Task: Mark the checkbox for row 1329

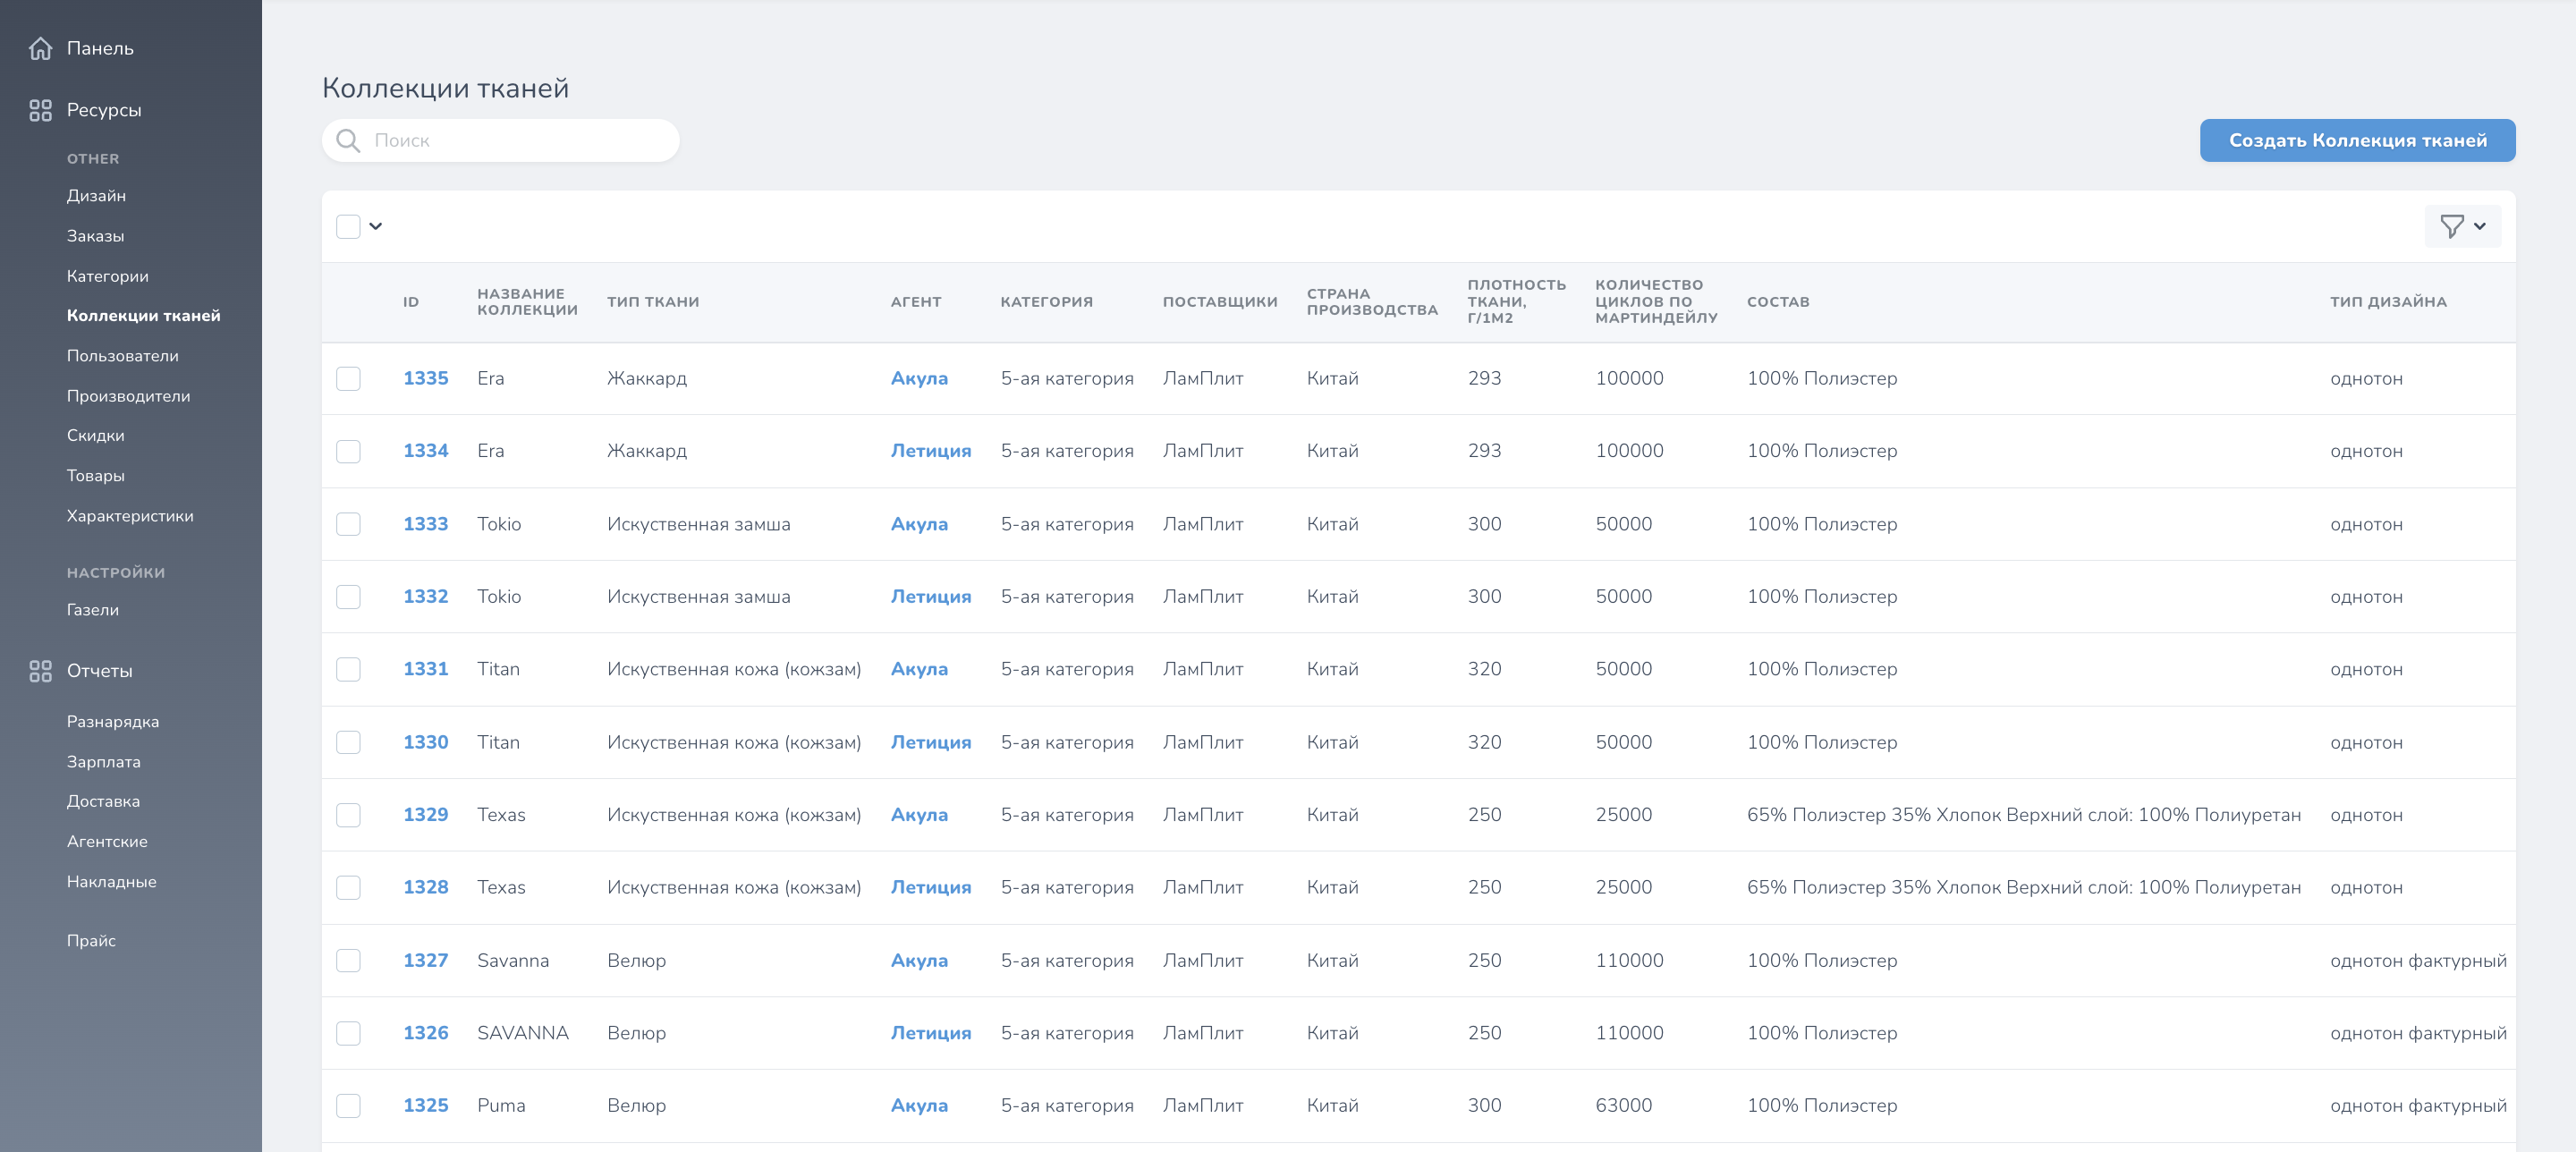Action: (348, 815)
